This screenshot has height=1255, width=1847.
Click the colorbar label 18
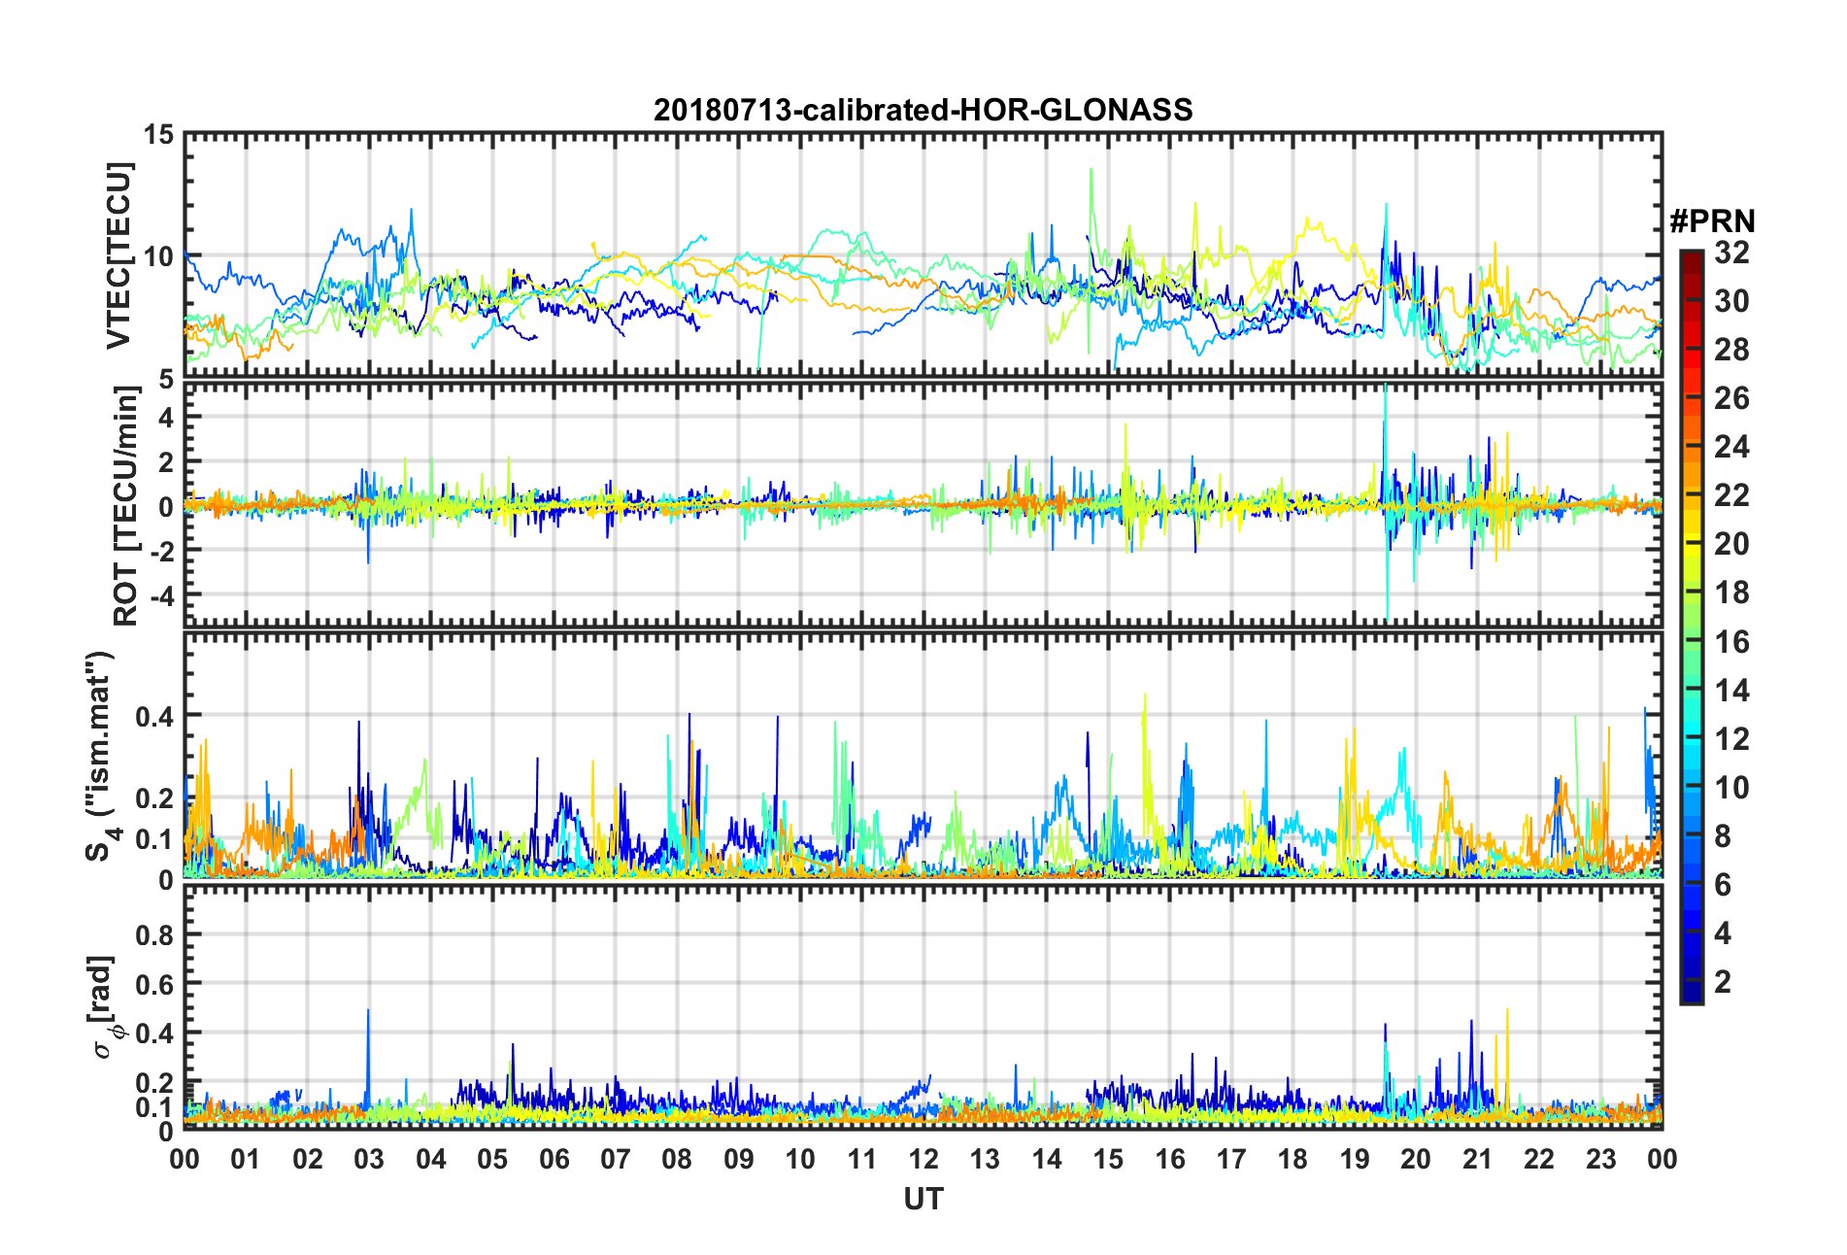click(x=1731, y=593)
